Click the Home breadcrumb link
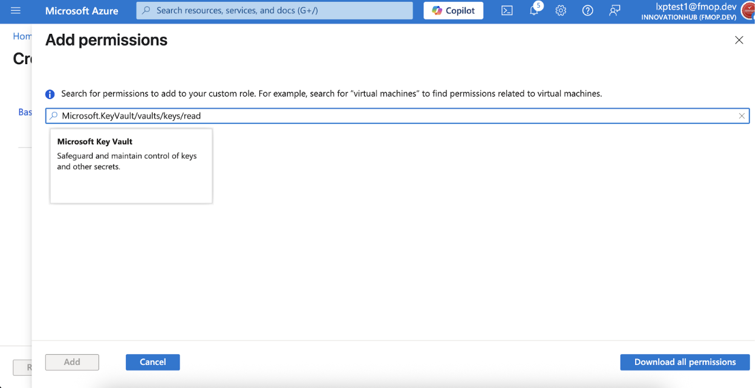Screen dimensions: 756x388 click(22, 36)
